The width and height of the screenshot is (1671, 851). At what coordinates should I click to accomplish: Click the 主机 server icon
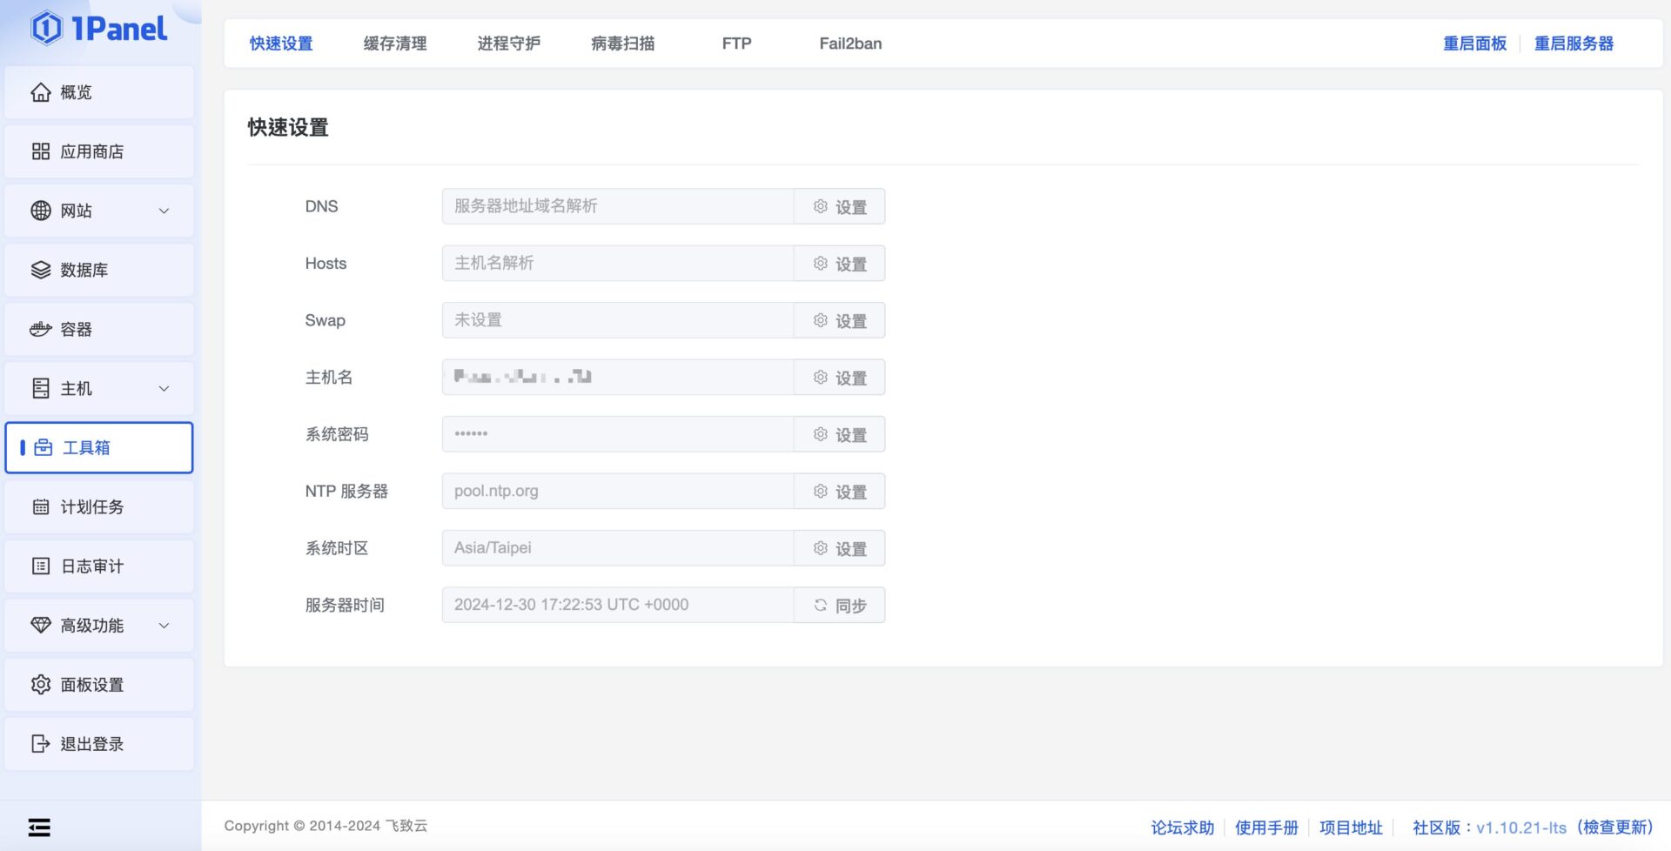41,388
